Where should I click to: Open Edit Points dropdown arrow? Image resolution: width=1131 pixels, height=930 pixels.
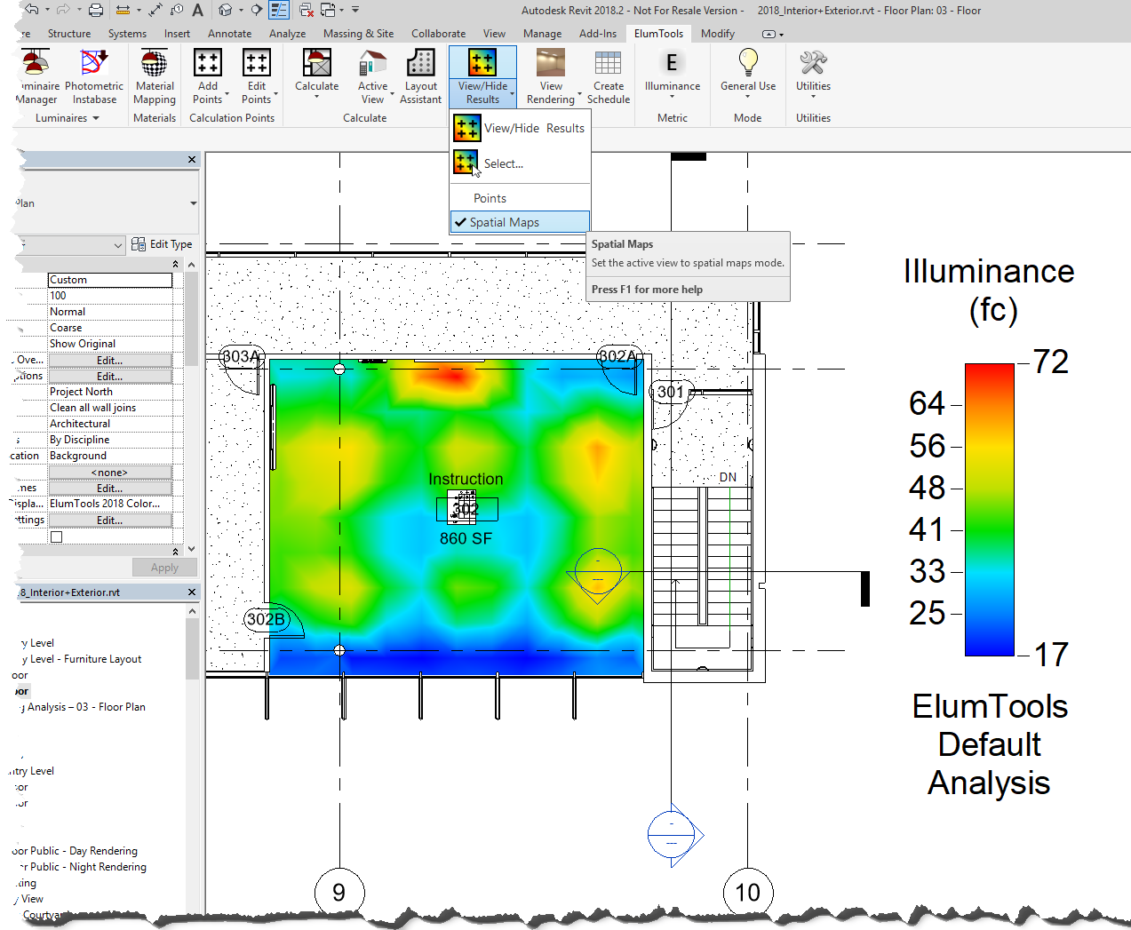click(x=276, y=93)
